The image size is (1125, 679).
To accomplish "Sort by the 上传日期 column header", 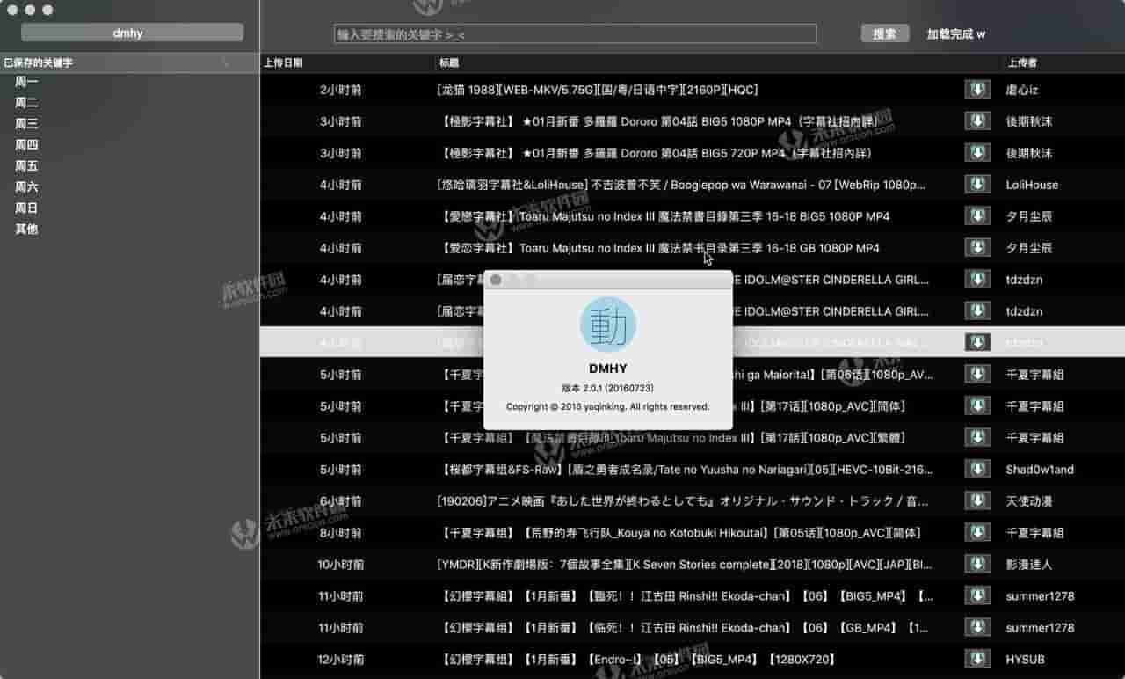I will pos(348,62).
